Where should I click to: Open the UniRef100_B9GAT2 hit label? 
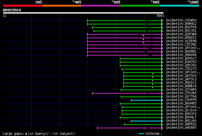(x=181, y=38)
